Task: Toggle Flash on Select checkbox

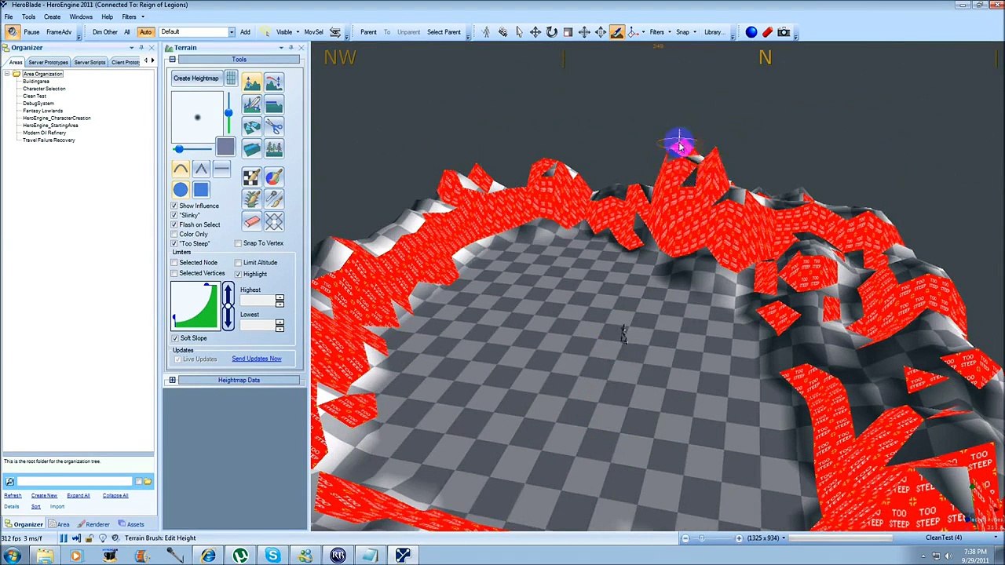Action: [x=174, y=224]
